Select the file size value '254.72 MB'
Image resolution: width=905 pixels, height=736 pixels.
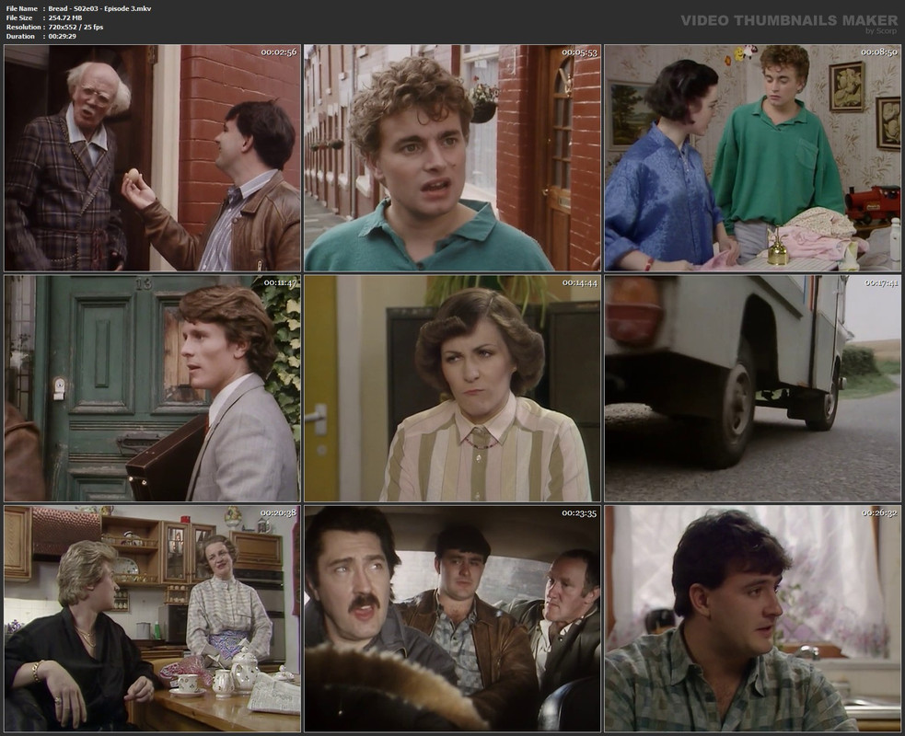point(65,17)
